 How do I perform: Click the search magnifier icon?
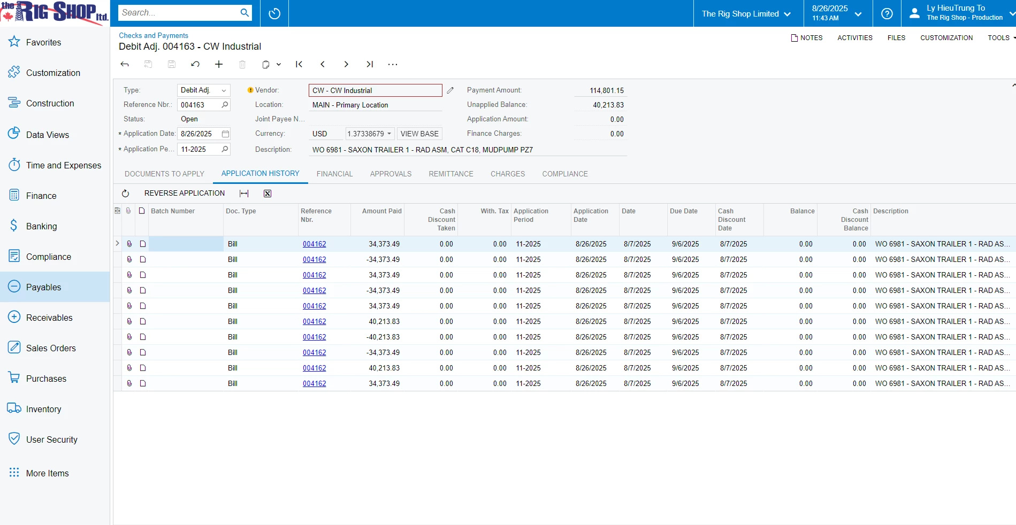coord(245,12)
